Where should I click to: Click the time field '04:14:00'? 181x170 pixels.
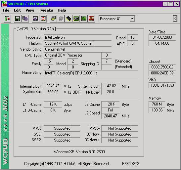point(162,43)
